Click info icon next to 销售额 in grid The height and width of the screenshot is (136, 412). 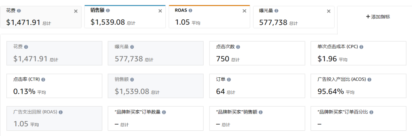[132, 79]
